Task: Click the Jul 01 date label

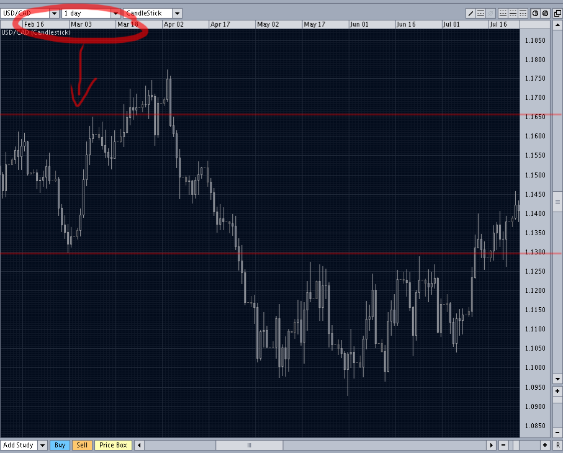Action: [451, 24]
